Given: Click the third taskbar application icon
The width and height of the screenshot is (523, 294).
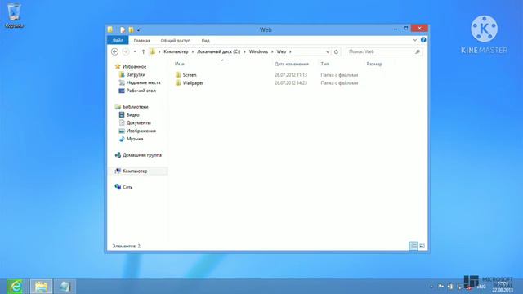Looking at the screenshot, I should click(65, 287).
